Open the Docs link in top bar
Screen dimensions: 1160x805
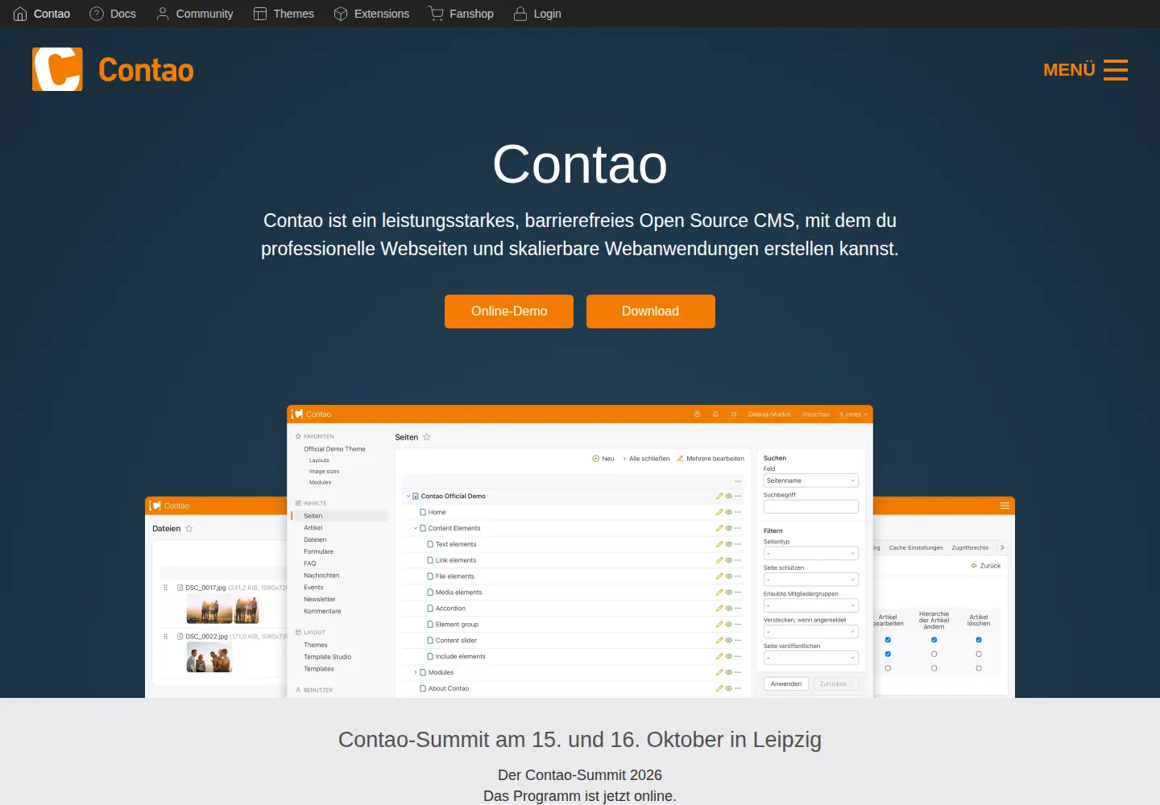coord(113,14)
